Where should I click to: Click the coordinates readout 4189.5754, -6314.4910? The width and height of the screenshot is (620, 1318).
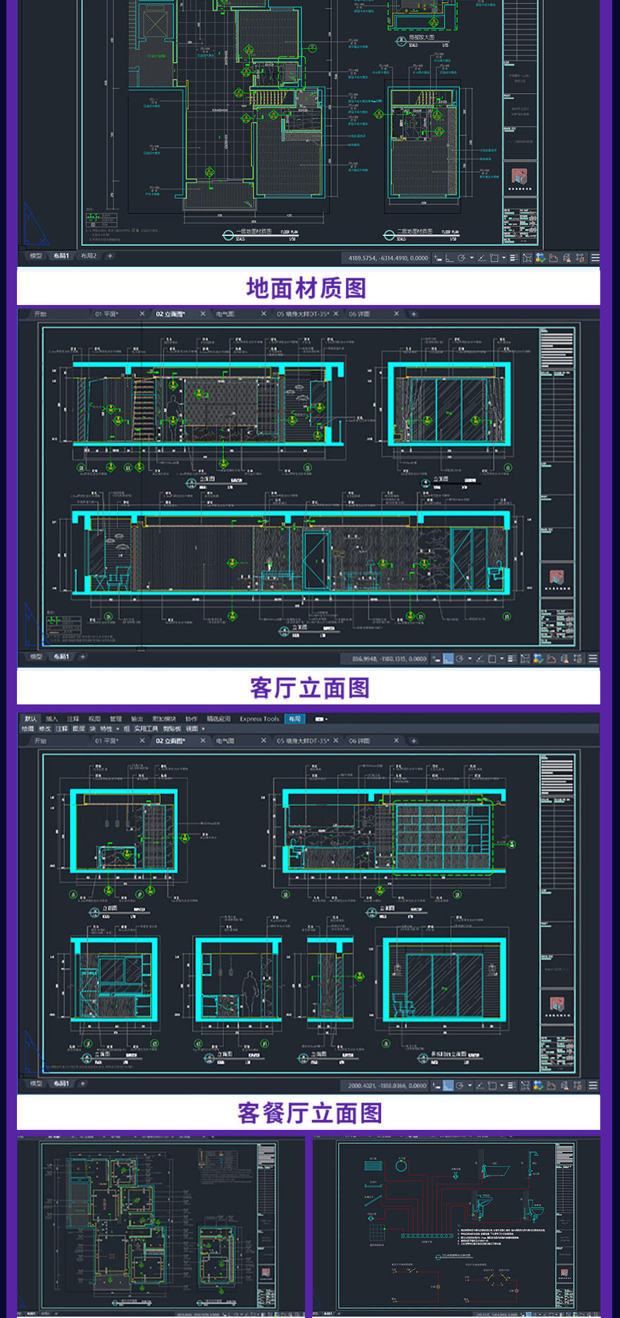coord(388,258)
